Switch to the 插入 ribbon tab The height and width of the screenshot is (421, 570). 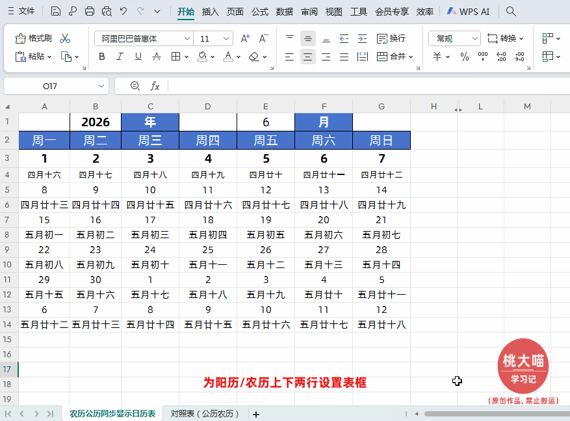coord(210,11)
